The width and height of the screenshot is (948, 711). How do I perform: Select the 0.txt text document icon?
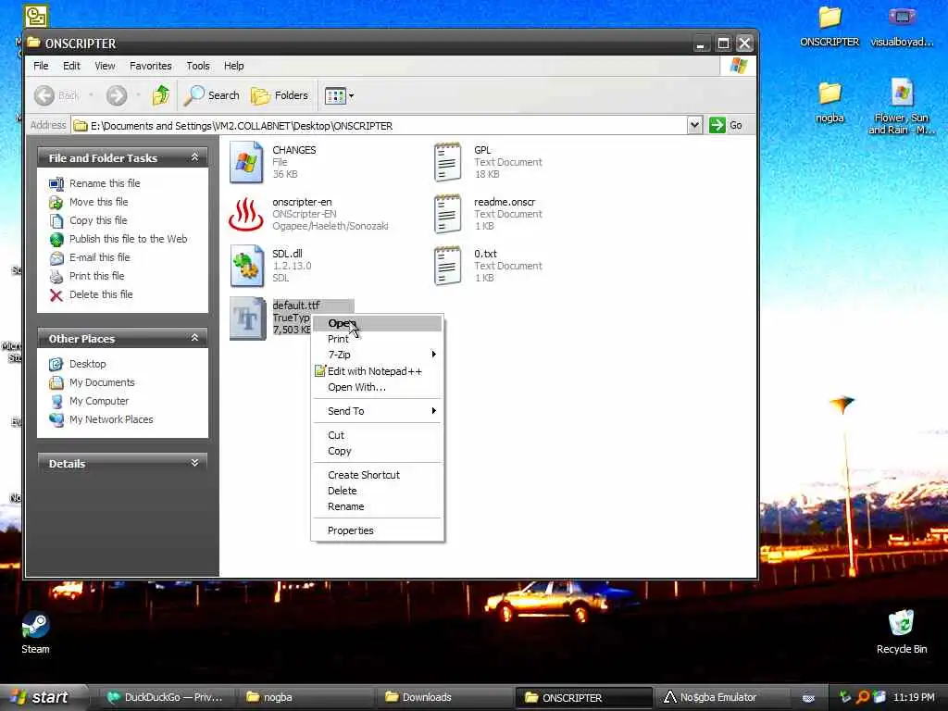[447, 266]
